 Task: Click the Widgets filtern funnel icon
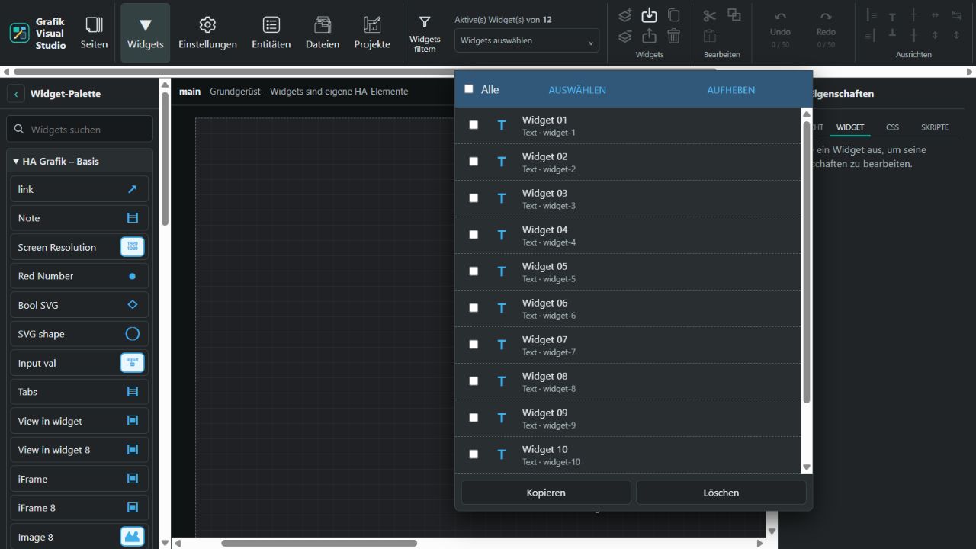pos(425,22)
